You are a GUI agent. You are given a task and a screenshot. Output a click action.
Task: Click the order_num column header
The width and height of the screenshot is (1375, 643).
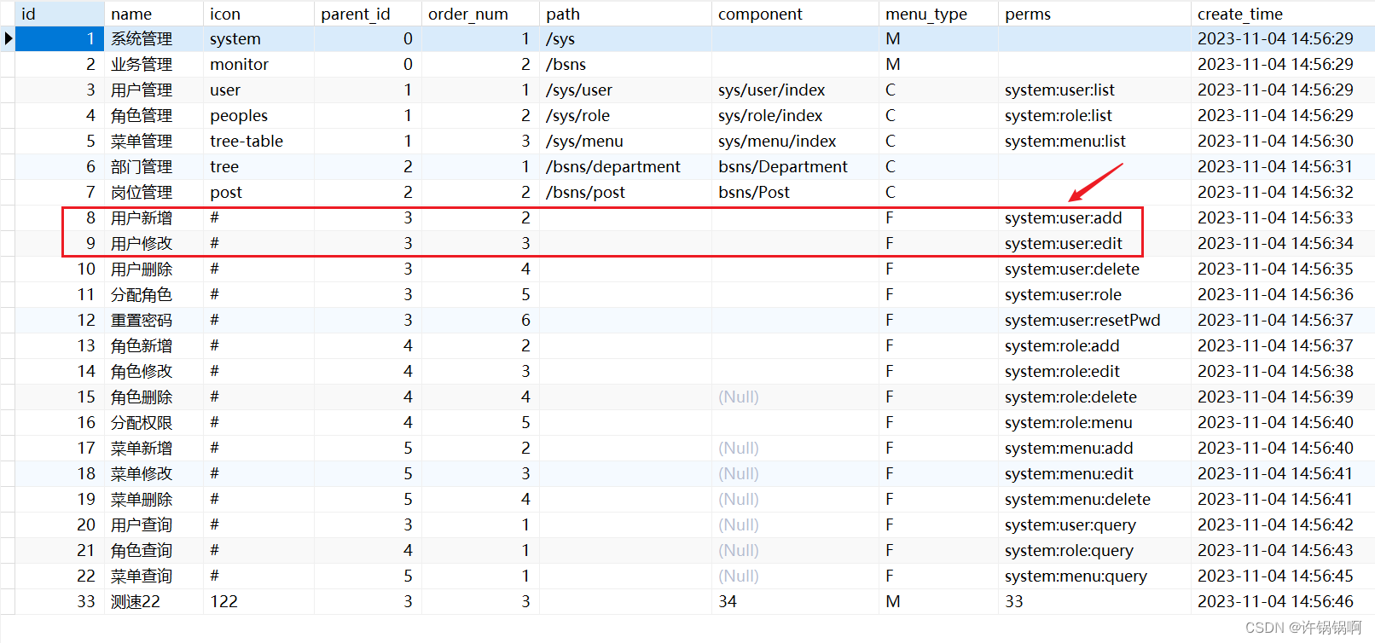coord(480,14)
